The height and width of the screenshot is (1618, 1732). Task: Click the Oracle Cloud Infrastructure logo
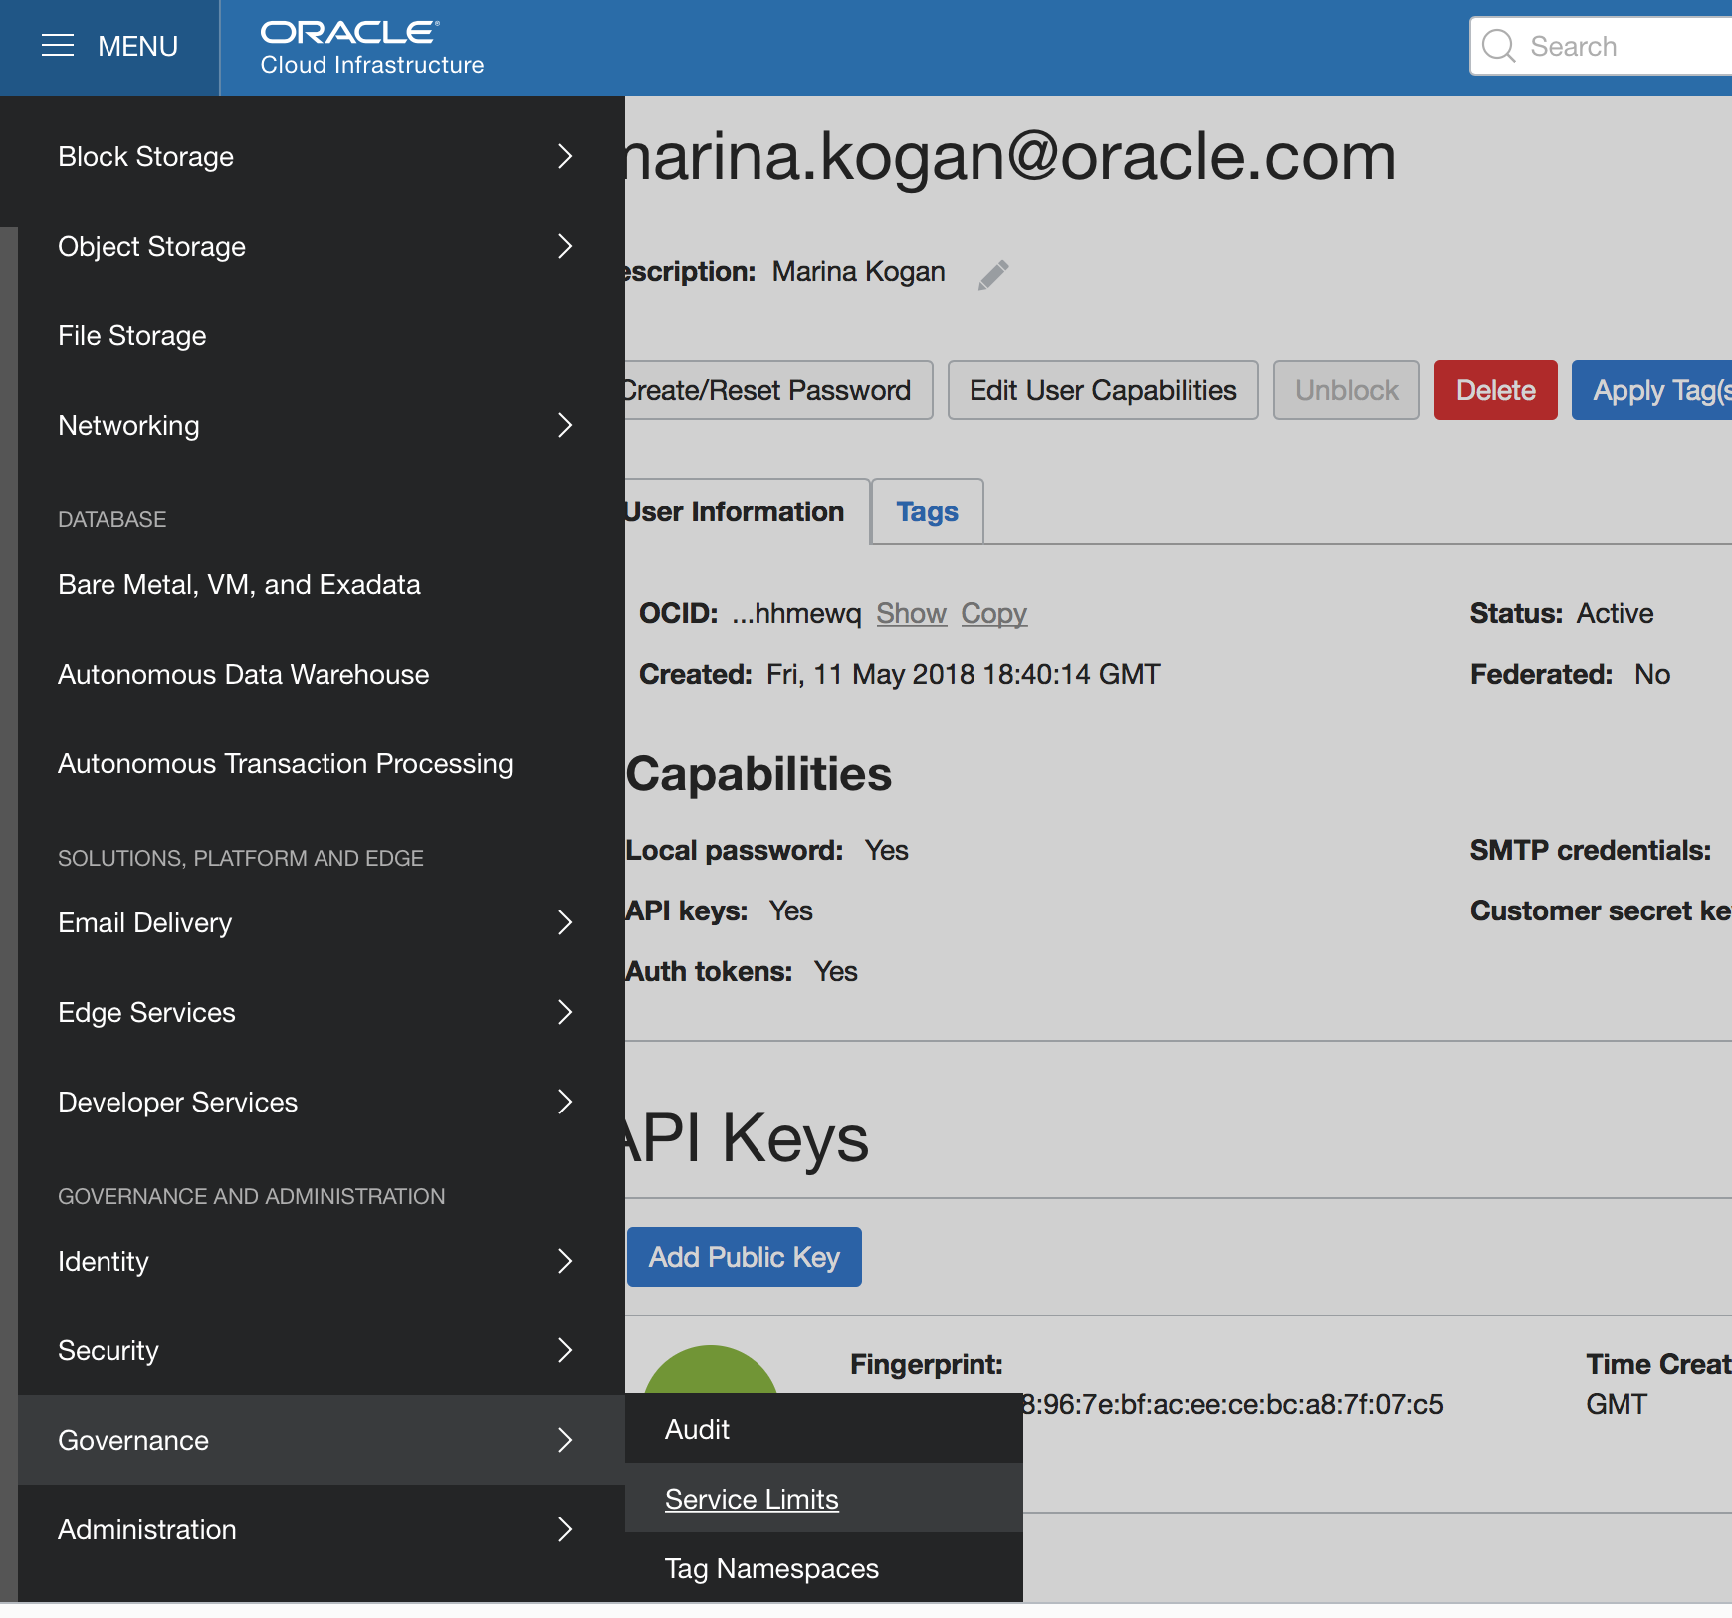(372, 48)
